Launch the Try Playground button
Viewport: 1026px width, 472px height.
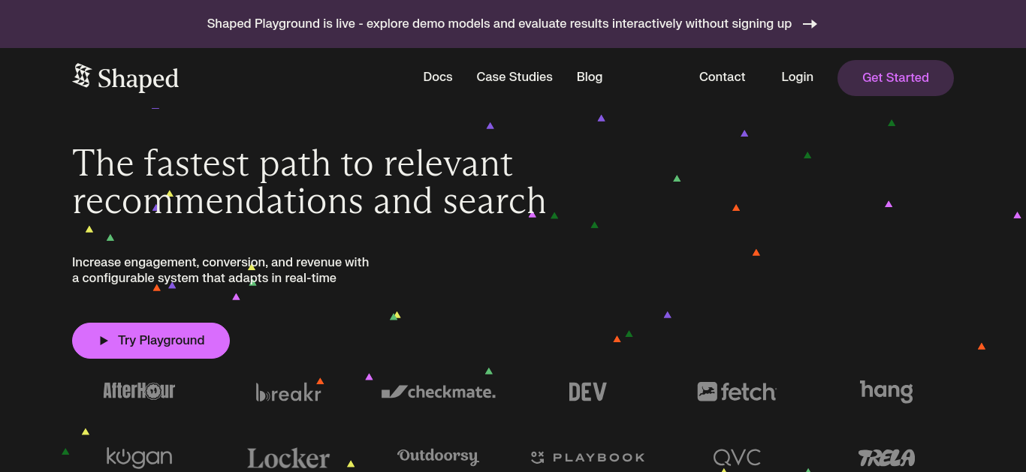pyautogui.click(x=151, y=341)
